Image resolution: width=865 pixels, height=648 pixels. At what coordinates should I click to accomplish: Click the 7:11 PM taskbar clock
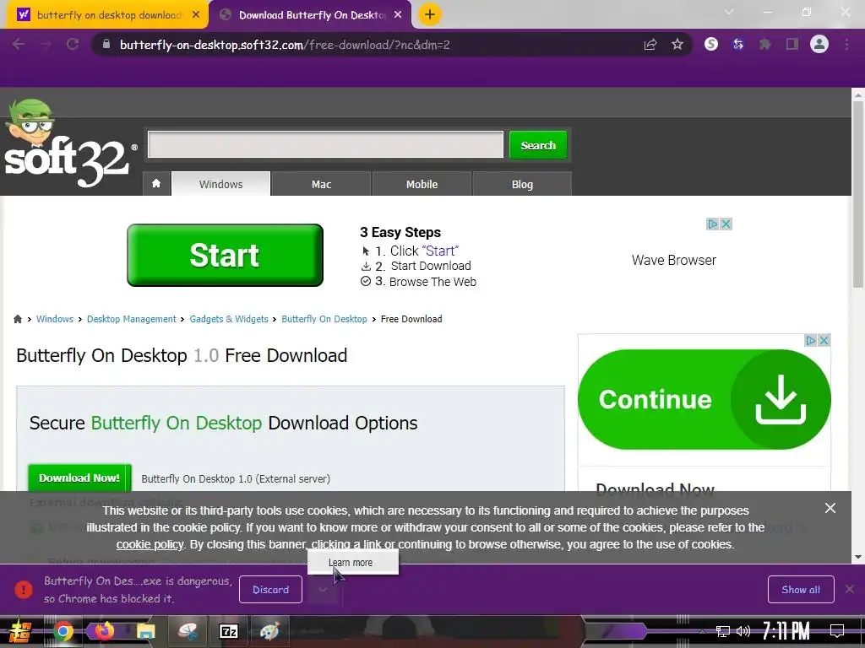click(x=786, y=631)
